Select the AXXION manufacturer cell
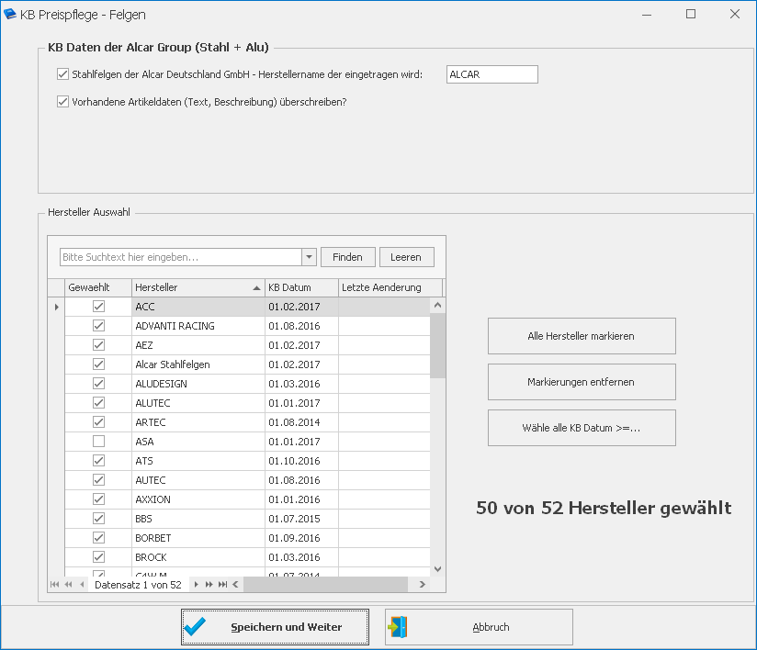The width and height of the screenshot is (757, 650). click(x=198, y=499)
